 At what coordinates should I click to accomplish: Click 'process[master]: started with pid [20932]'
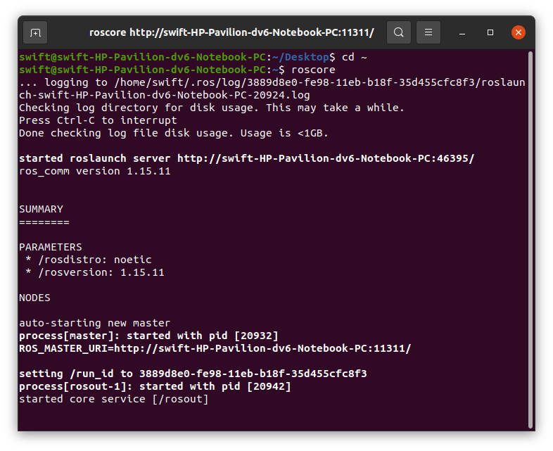point(148,336)
